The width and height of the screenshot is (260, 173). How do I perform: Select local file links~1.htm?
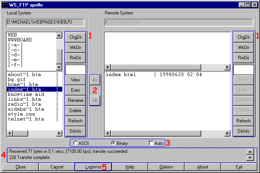coord(35,99)
